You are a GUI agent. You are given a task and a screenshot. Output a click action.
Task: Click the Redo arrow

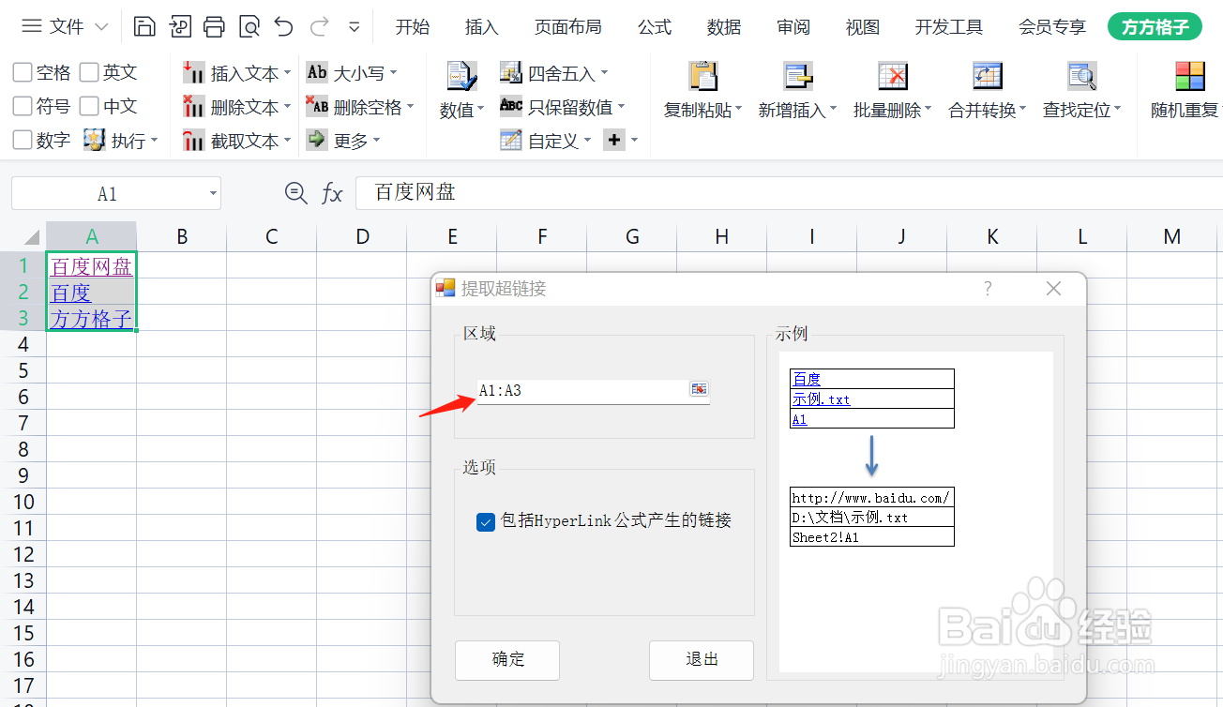tap(319, 26)
